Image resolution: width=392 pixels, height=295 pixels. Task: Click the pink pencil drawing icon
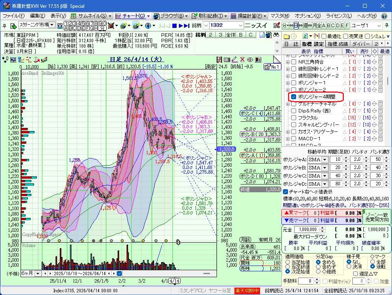coord(234,59)
